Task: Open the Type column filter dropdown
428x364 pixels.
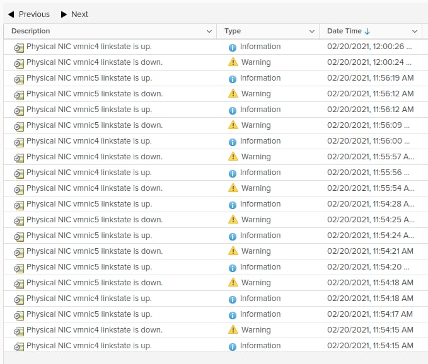Action: tap(312, 31)
